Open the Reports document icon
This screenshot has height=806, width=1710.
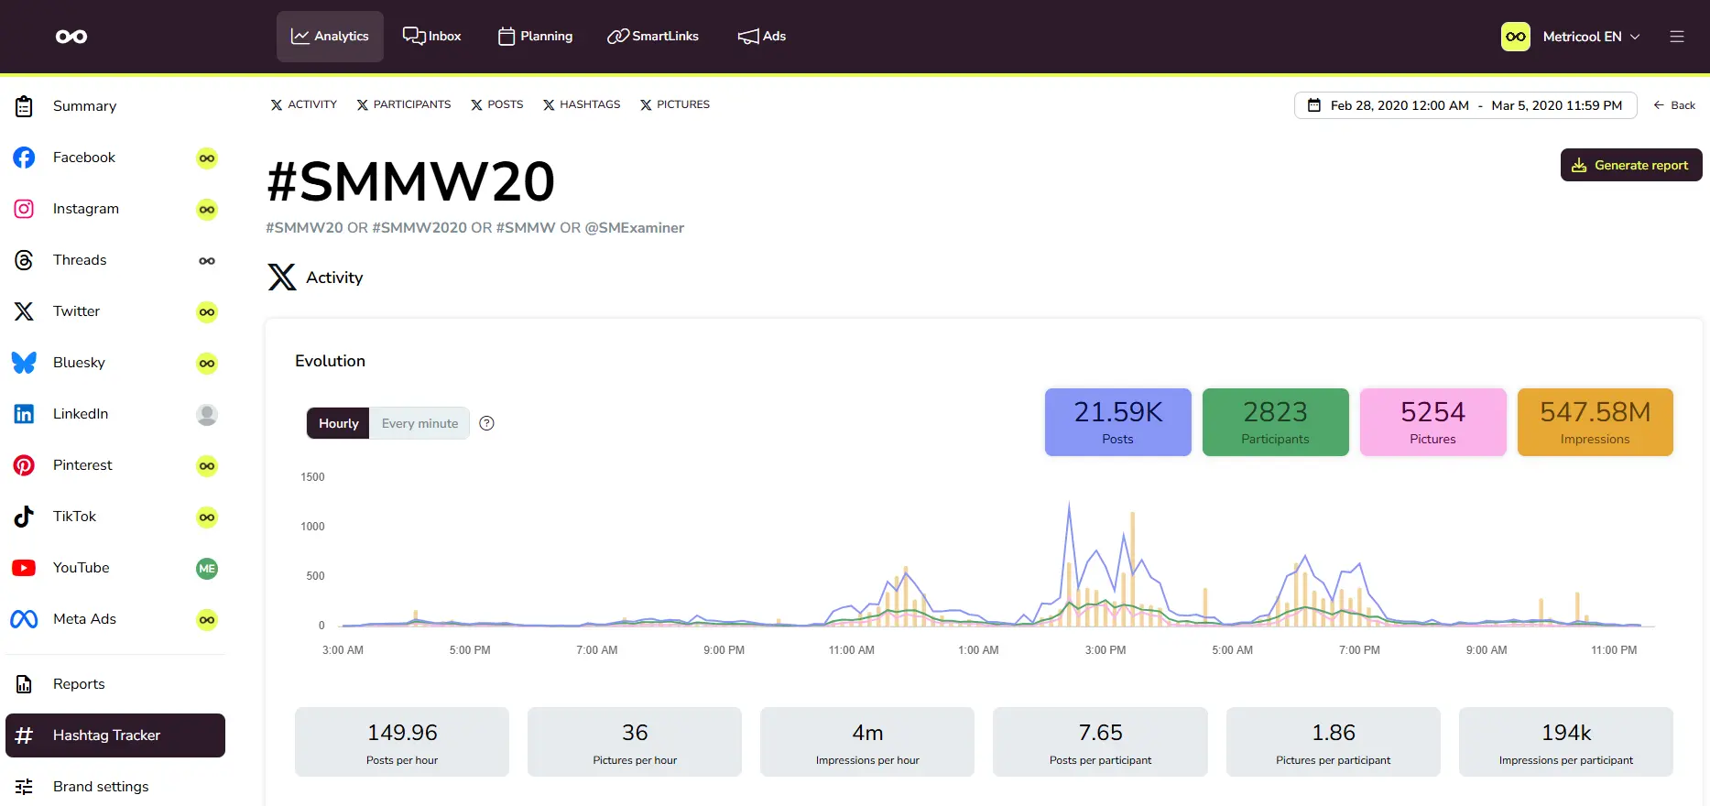click(x=25, y=684)
